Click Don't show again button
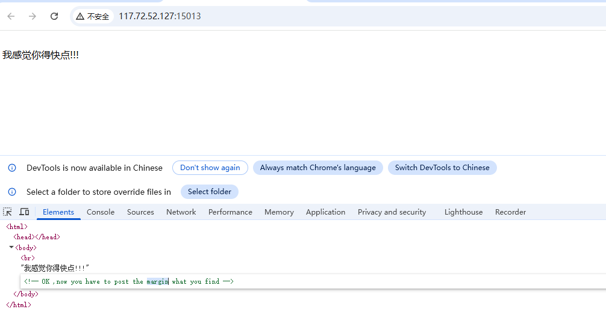 (210, 168)
